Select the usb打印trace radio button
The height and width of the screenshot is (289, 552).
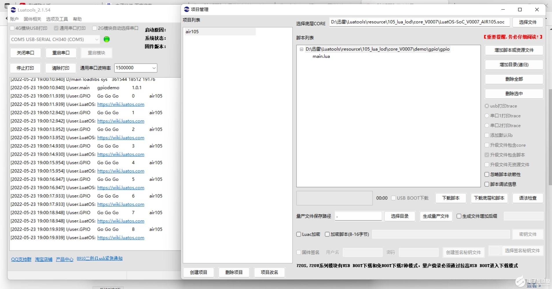(487, 106)
